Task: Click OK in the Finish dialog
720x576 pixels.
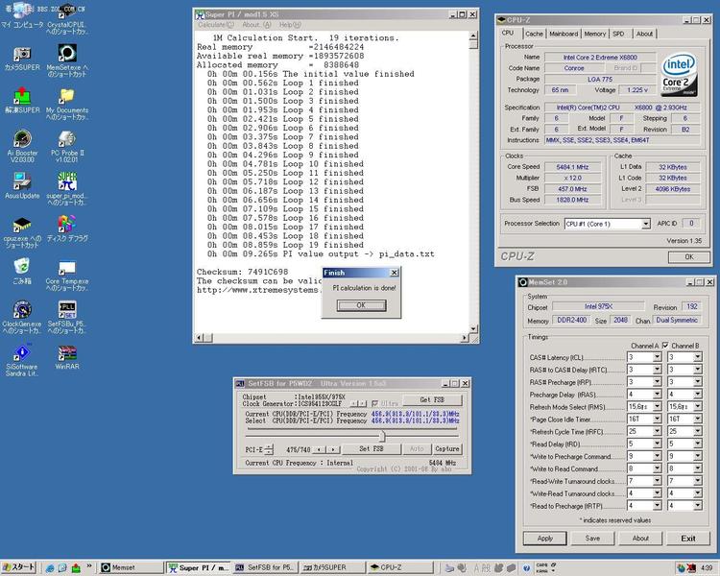Action: coord(361,305)
